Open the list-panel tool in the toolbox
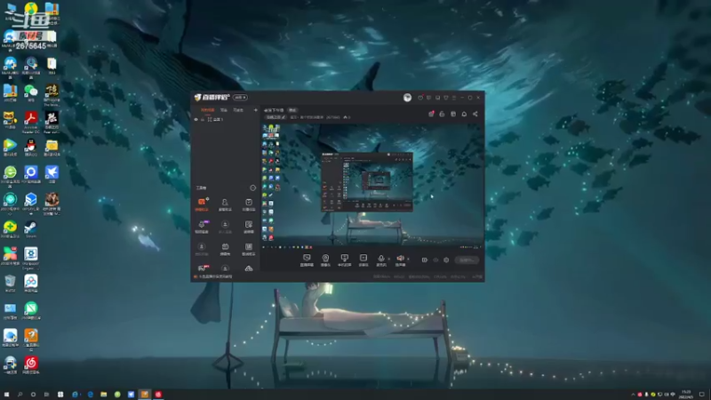 pyautogui.click(x=249, y=249)
